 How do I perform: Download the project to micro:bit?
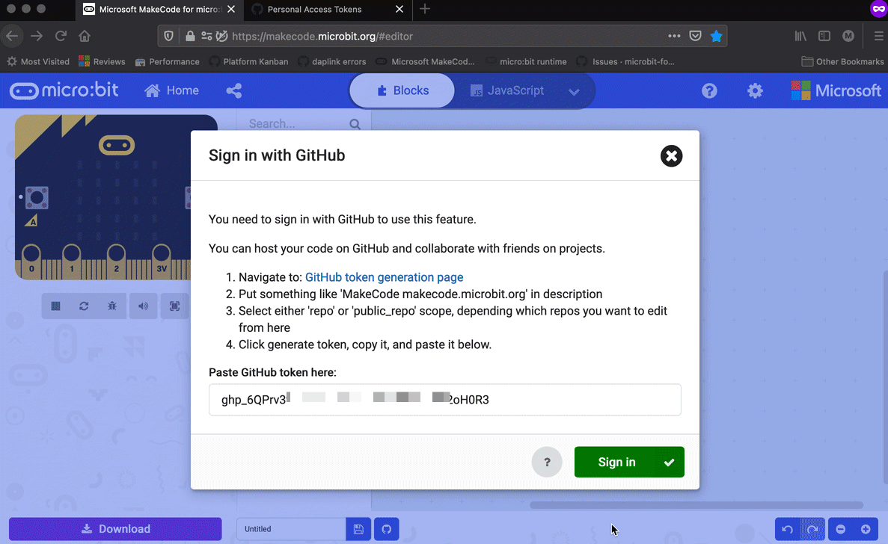[115, 529]
